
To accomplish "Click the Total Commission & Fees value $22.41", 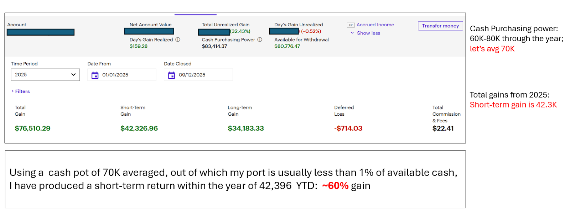I will (443, 128).
